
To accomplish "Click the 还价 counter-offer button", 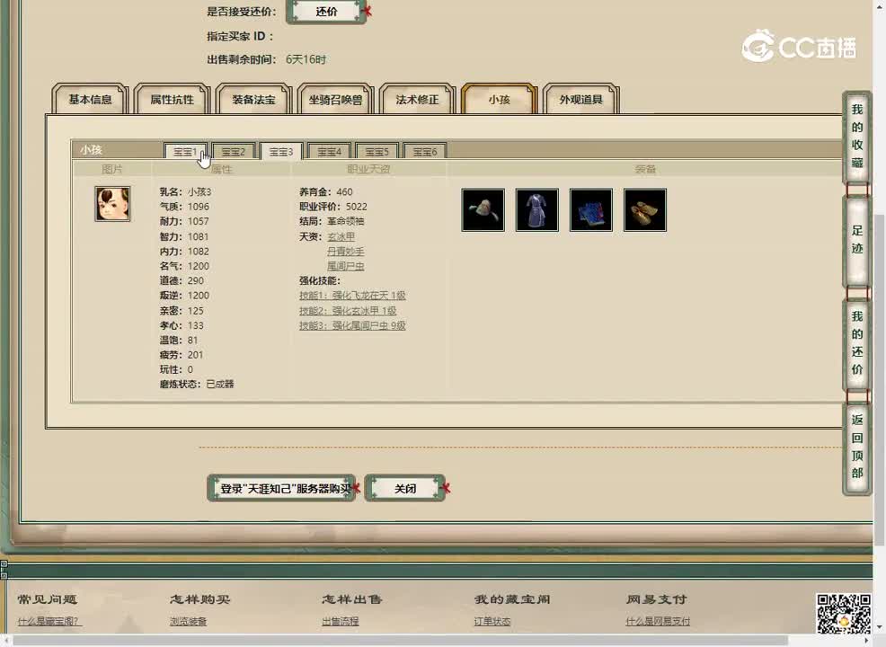I will pos(325,12).
